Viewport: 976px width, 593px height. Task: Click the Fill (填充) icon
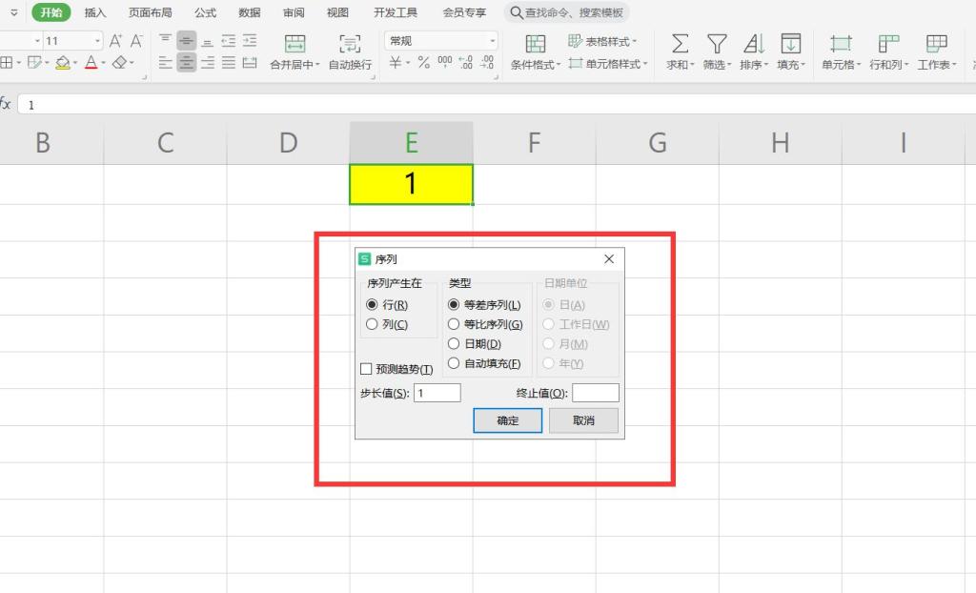[x=790, y=44]
